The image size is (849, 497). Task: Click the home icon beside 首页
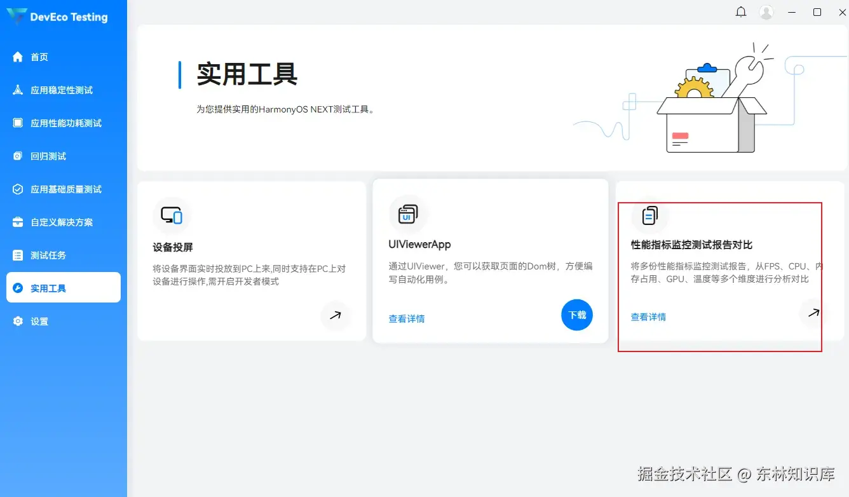point(18,57)
